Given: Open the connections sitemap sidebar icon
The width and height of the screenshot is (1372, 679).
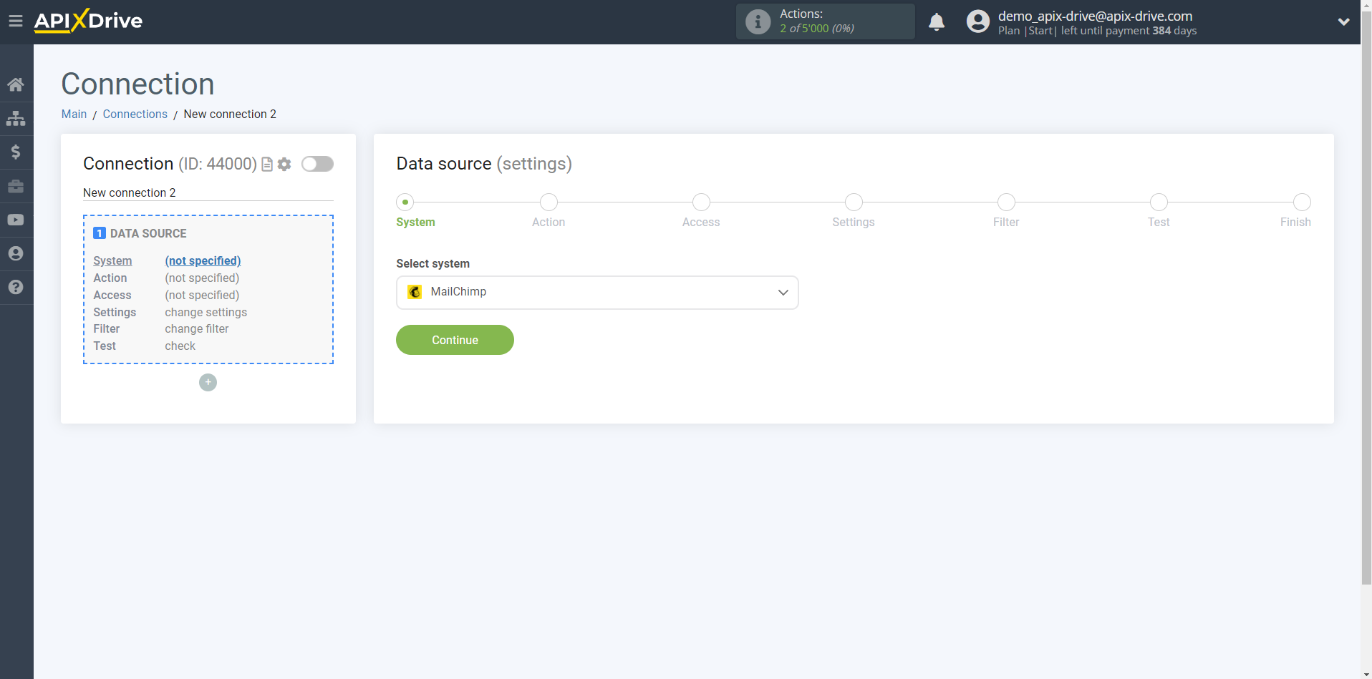Looking at the screenshot, I should (16, 118).
